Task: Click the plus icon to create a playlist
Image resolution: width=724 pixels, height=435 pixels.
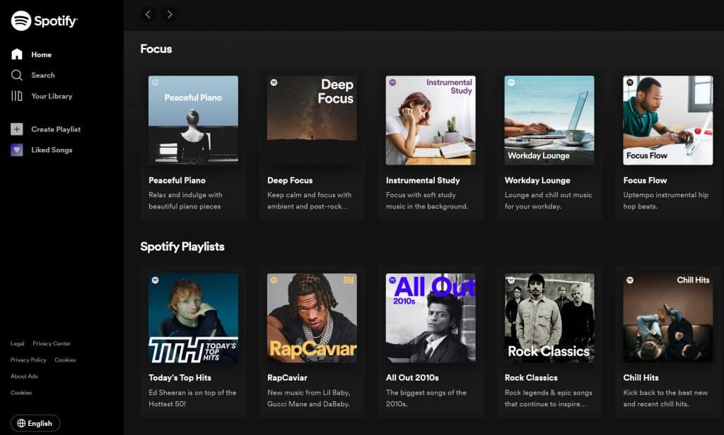Action: [x=16, y=129]
